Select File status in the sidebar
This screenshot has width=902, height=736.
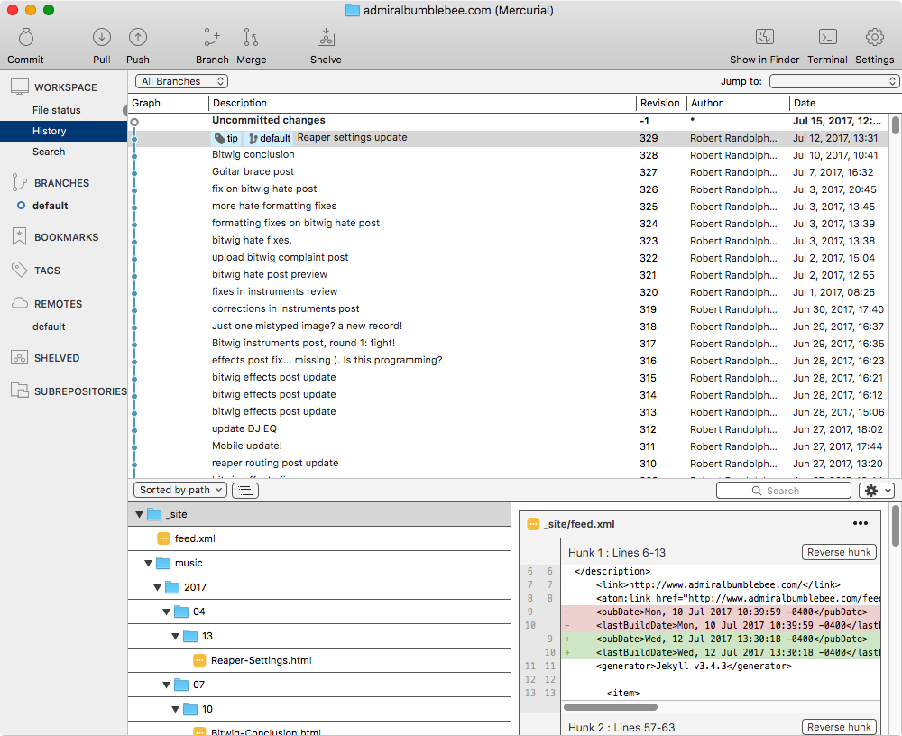pos(56,110)
